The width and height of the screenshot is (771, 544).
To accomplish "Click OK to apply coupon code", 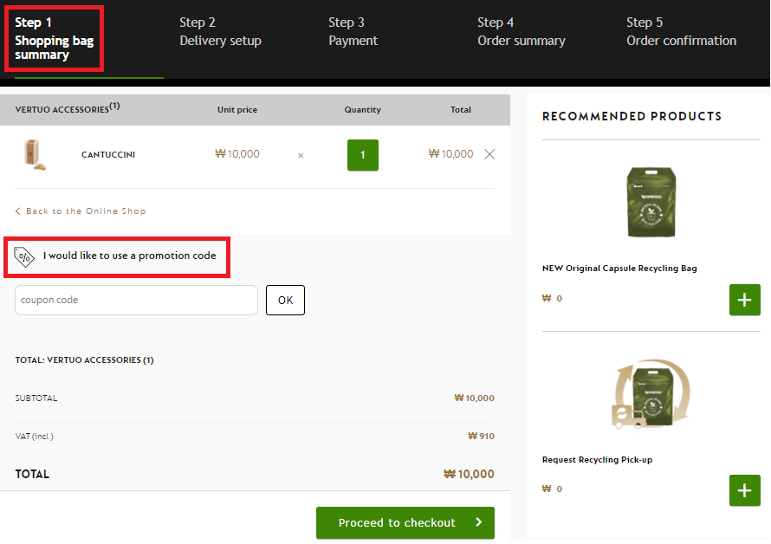I will 285,300.
